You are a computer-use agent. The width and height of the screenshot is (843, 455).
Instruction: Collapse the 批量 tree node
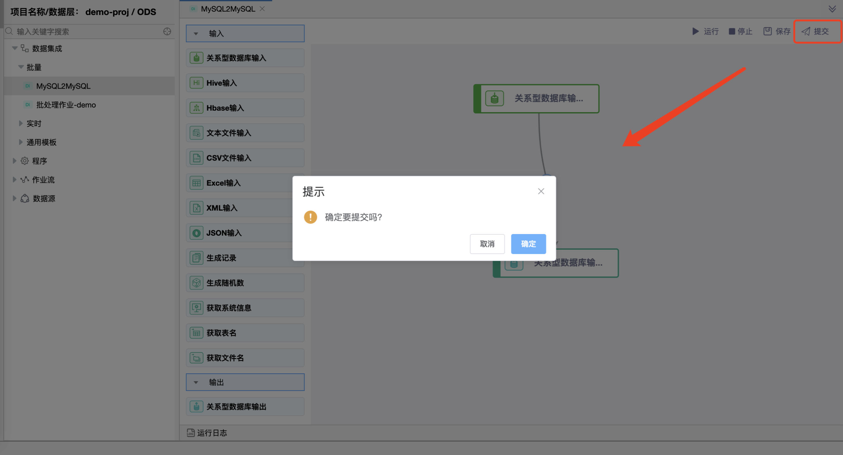[x=21, y=67]
